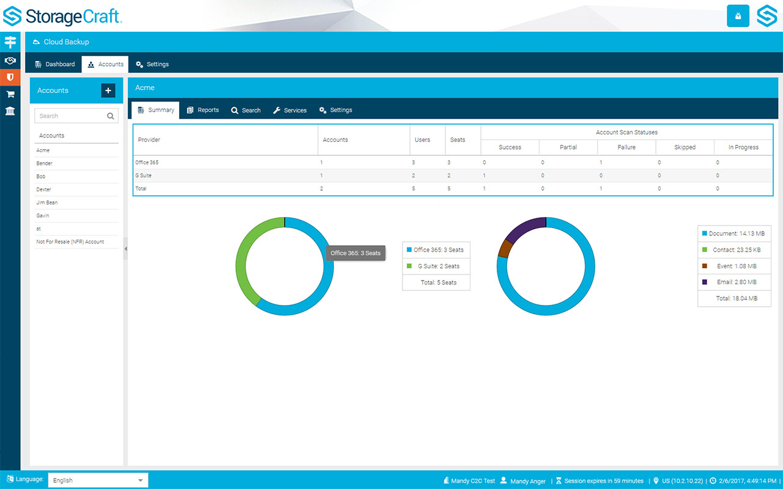Screen dimensions: 783x489
Task: Select the Bob account
Action: (76, 177)
